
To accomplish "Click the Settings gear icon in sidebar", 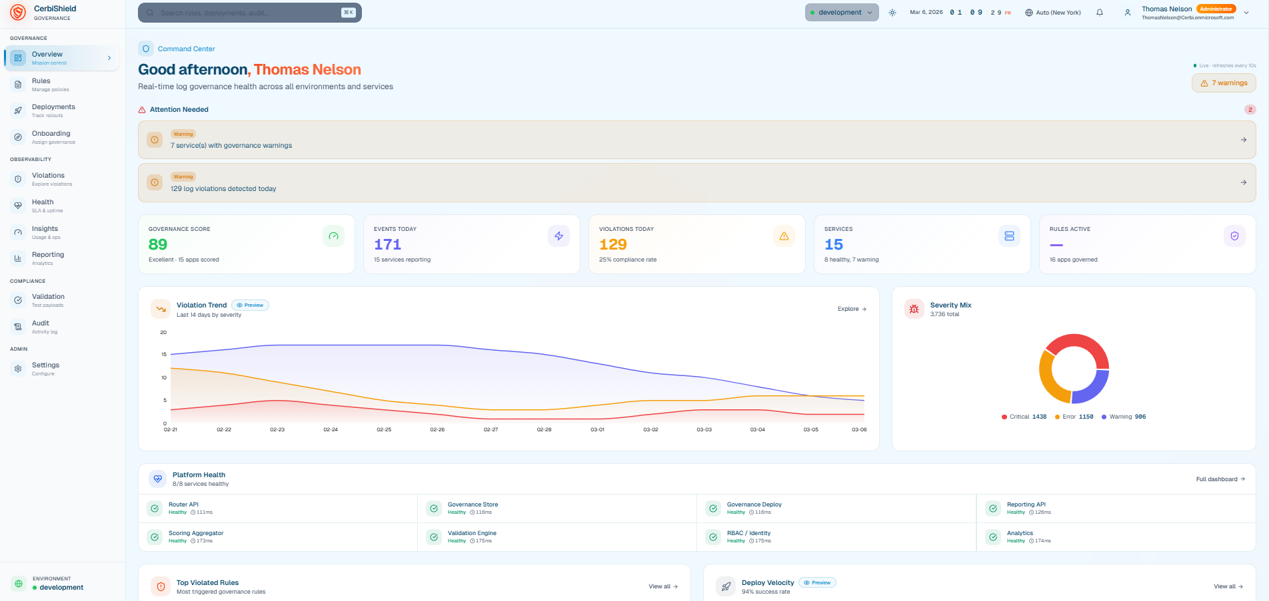I will (18, 369).
